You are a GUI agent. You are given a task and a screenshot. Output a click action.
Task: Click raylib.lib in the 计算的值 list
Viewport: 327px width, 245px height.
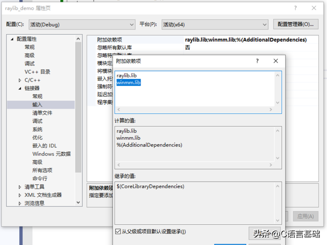pyautogui.click(x=127, y=131)
